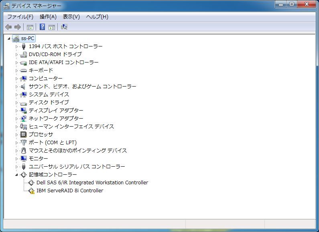Expand the ディスプレイ アダプター node

[16, 111]
